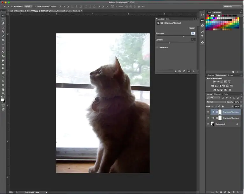The height and width of the screenshot is (194, 244).
Task: Open the Group dropdown in options bar
Action: [28, 6]
